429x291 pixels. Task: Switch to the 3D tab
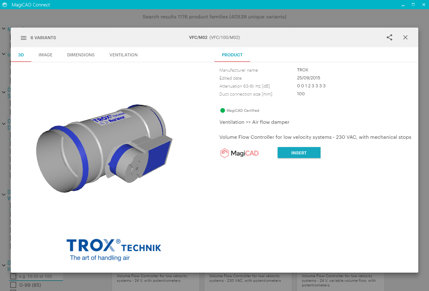click(x=21, y=55)
